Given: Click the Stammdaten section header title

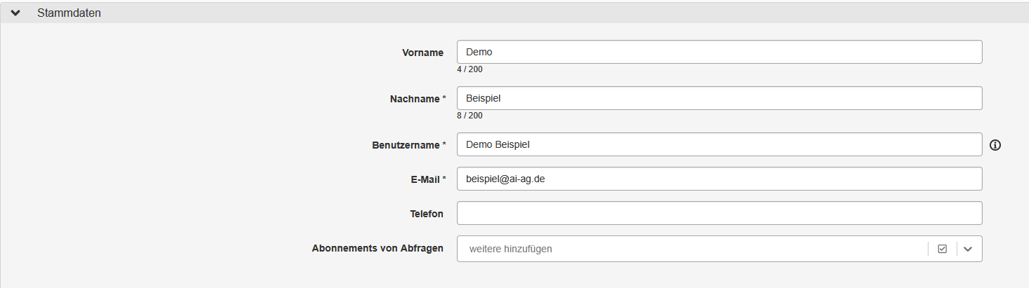Looking at the screenshot, I should point(69,13).
